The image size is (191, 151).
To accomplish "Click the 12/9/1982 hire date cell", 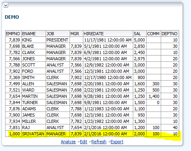I will pos(108,65).
